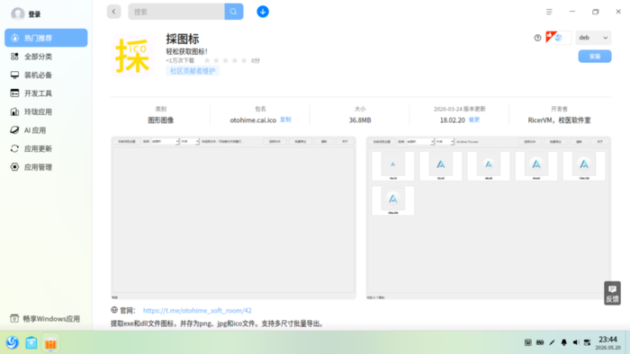This screenshot has width=630, height=354.
Task: Click the 社区贡献者维护 tag
Action: [193, 71]
